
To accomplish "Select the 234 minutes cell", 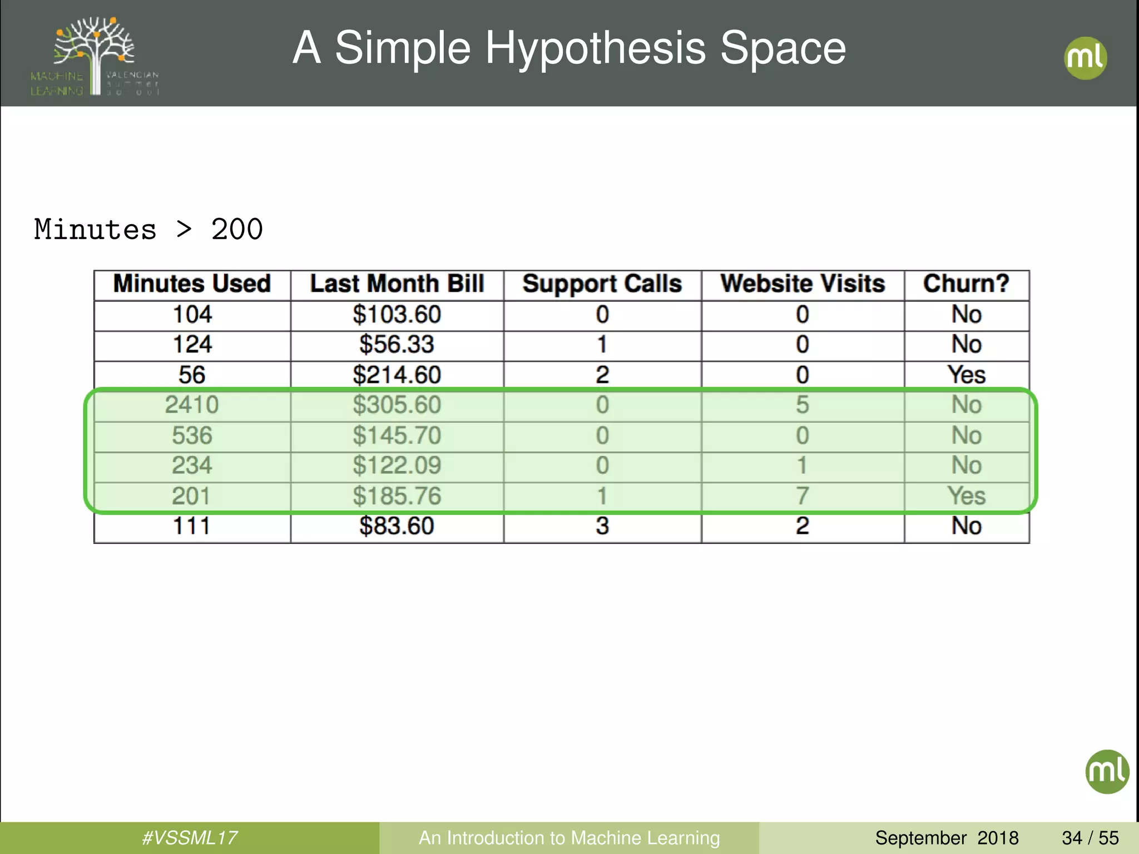I will (192, 466).
